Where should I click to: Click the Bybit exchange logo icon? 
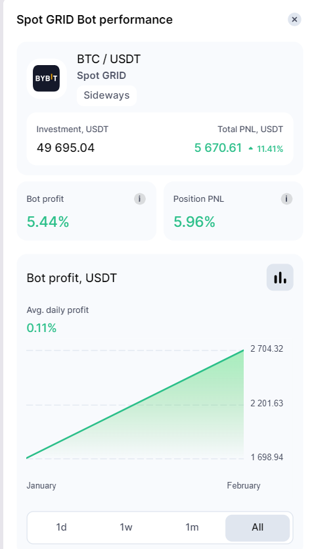point(47,78)
